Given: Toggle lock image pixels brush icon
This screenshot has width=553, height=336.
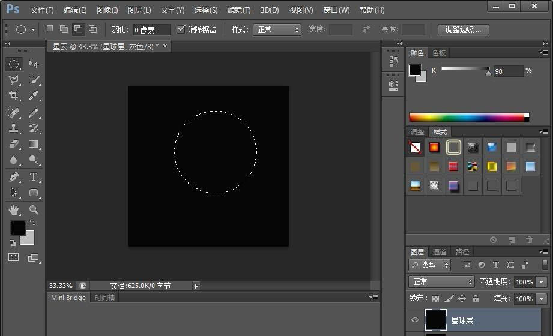Looking at the screenshot, I should coord(449,299).
